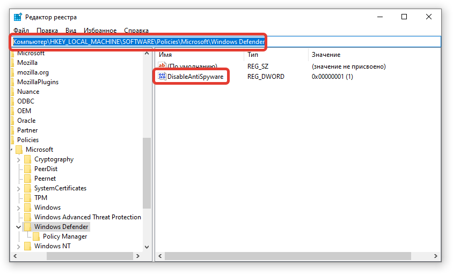Viewport: 453px width, 274px height.
Task: Click the DisableAntiSpyware DWORD value icon
Action: coord(162,76)
